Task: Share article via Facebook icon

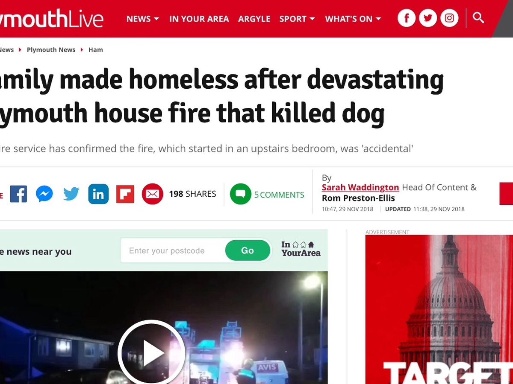Action: pyautogui.click(x=18, y=194)
